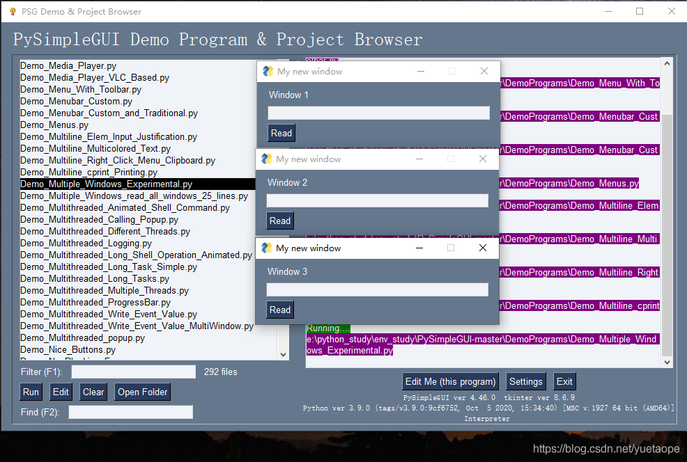Click green Running.... output line
687x462 pixels.
[x=328, y=328]
